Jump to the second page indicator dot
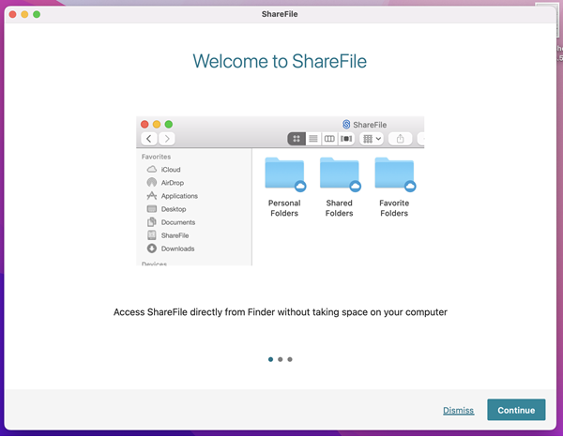The image size is (563, 437). point(280,359)
